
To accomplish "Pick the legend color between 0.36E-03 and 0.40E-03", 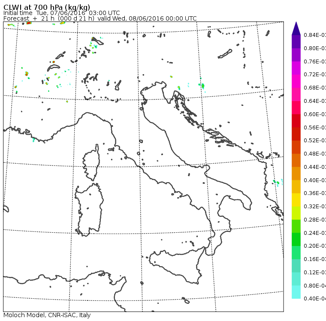I will click(296, 187).
